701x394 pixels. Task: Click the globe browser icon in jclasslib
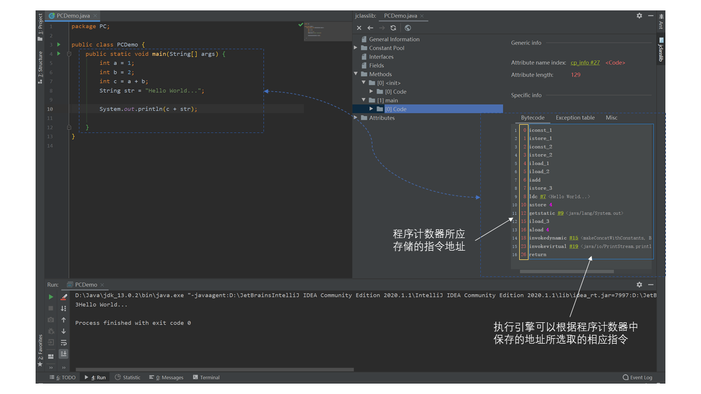click(x=408, y=28)
